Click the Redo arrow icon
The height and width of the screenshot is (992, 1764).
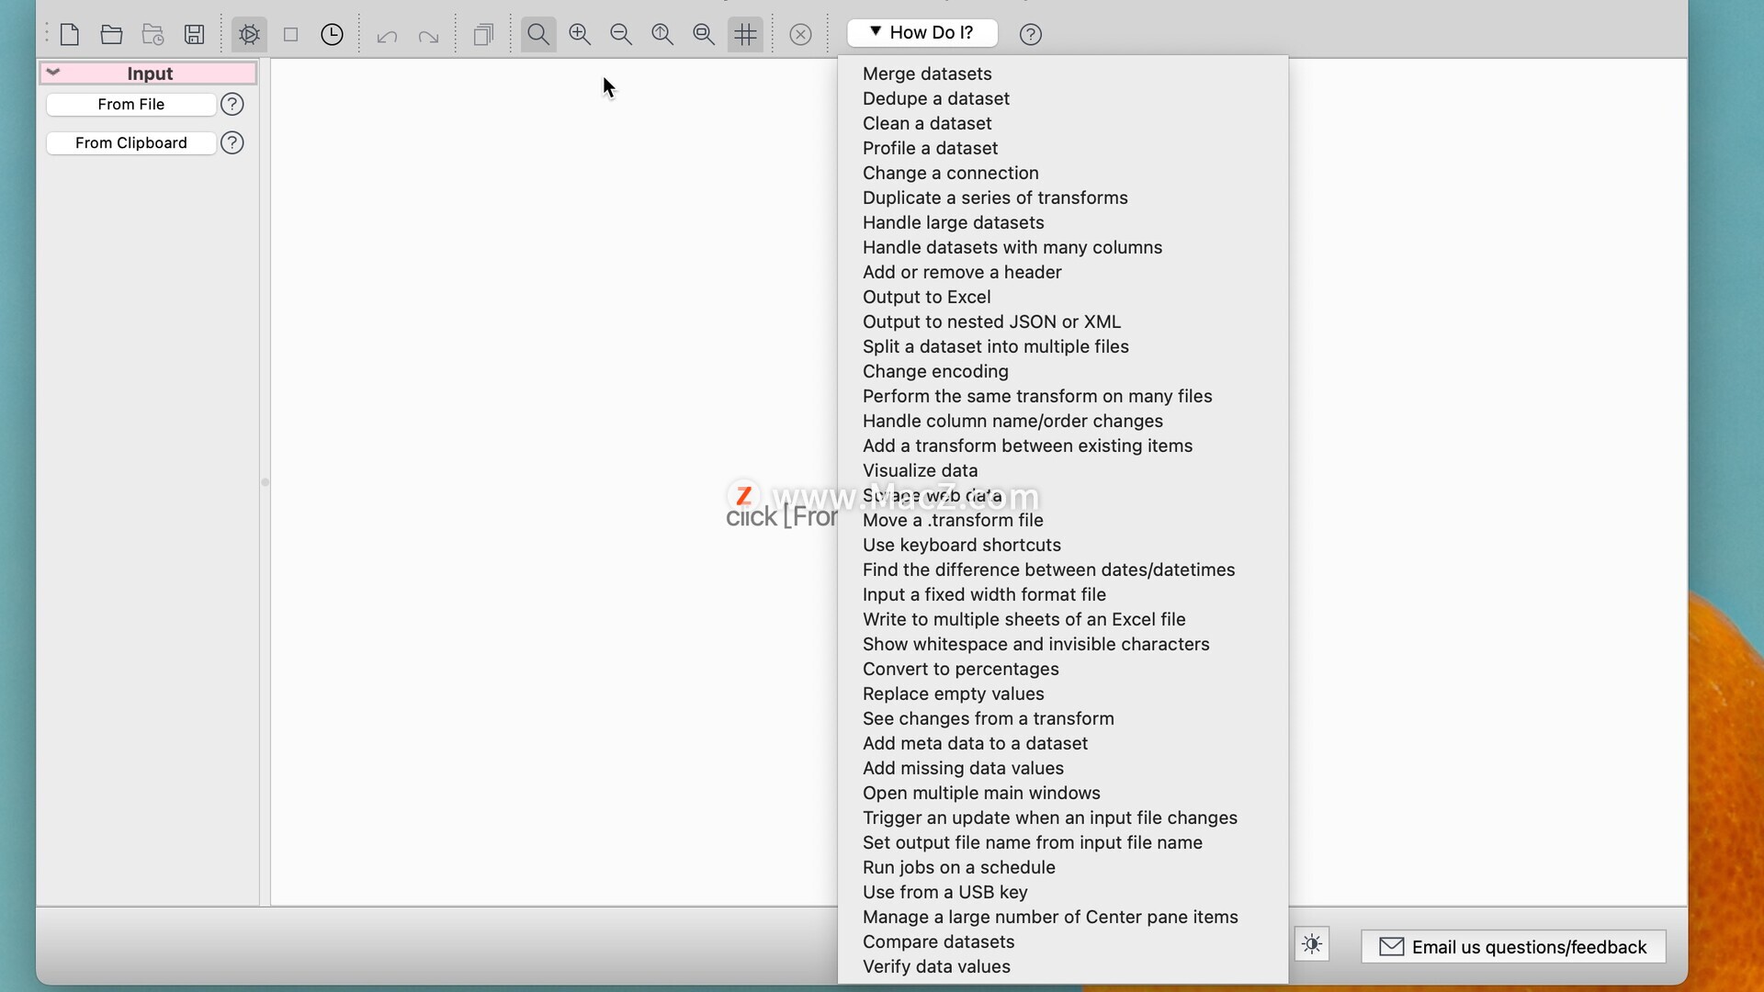click(x=428, y=35)
